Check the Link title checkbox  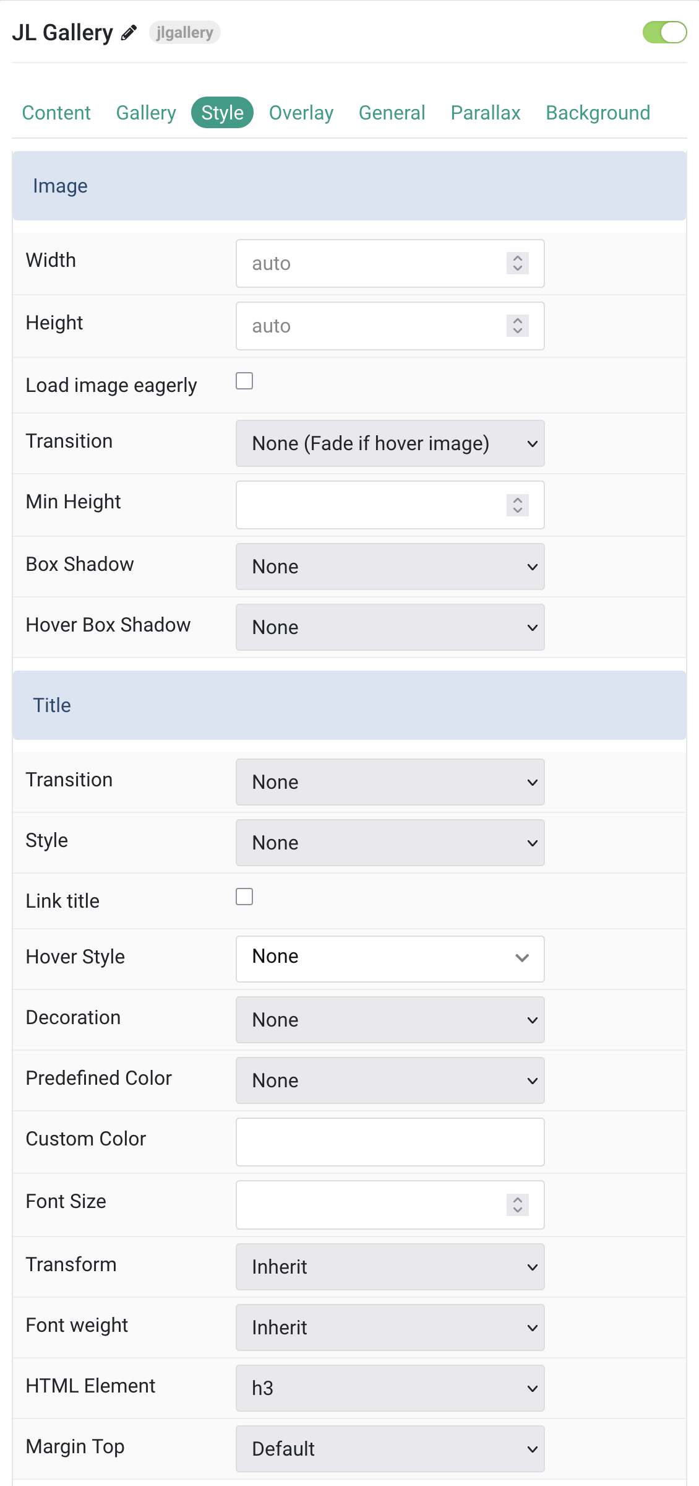(x=244, y=897)
